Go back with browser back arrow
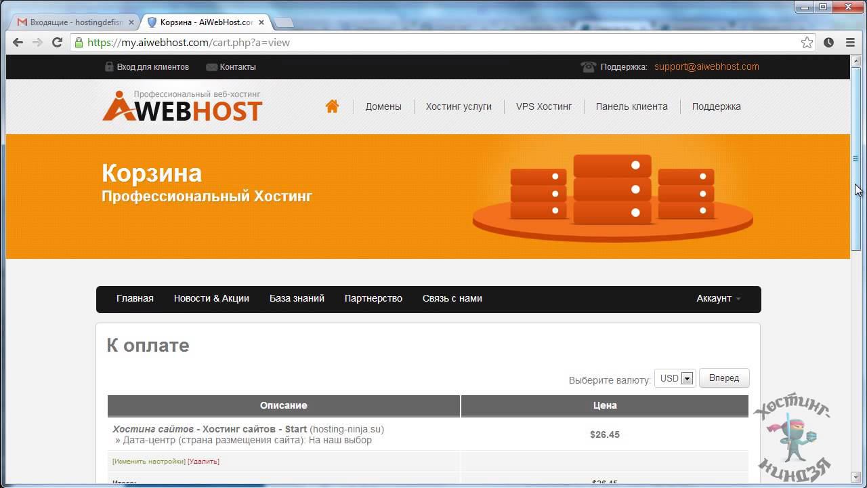 [x=18, y=42]
